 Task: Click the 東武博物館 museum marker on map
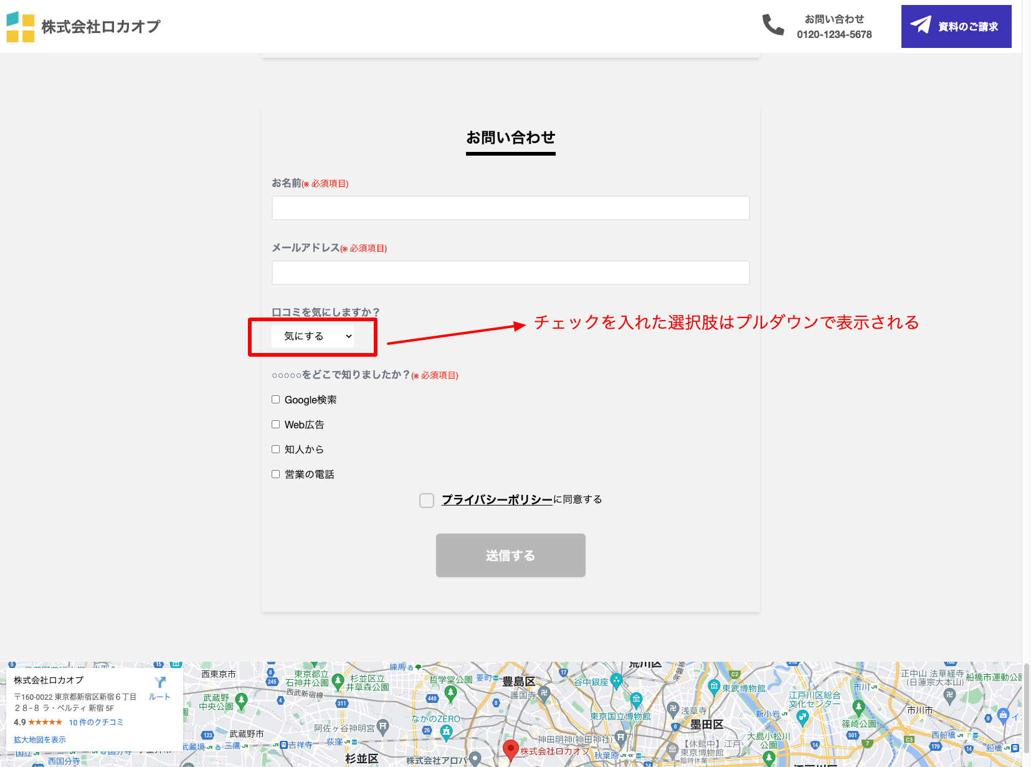coord(714,686)
